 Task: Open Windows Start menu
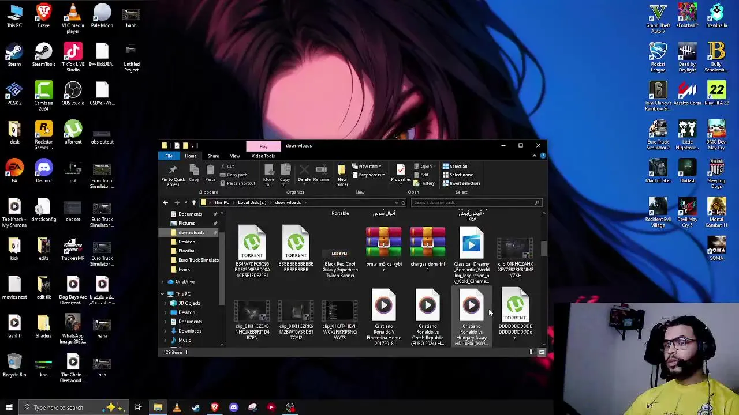tap(9, 408)
